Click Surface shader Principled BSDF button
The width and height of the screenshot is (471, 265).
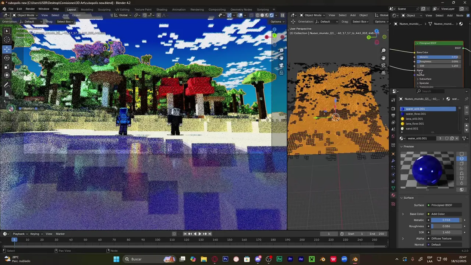444,205
